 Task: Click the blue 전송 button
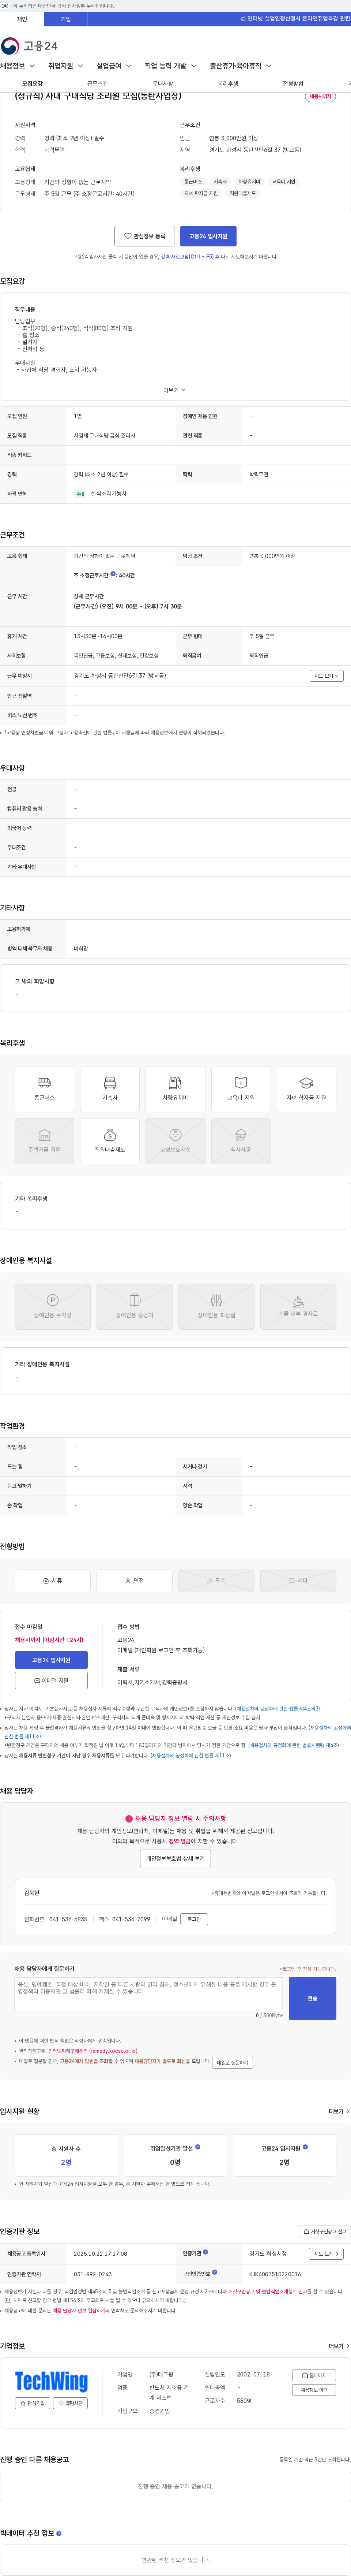pyautogui.click(x=312, y=1998)
